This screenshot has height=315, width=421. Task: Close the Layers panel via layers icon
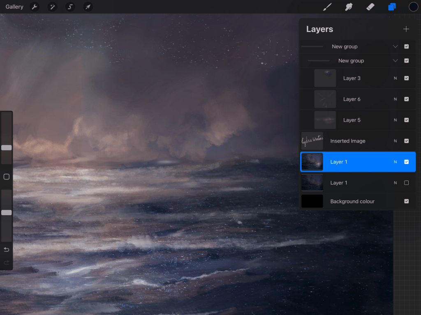pos(392,7)
